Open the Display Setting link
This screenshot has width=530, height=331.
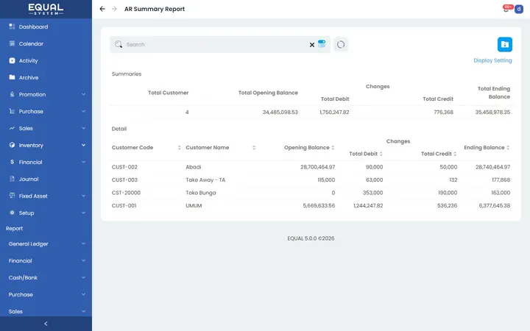(x=492, y=60)
